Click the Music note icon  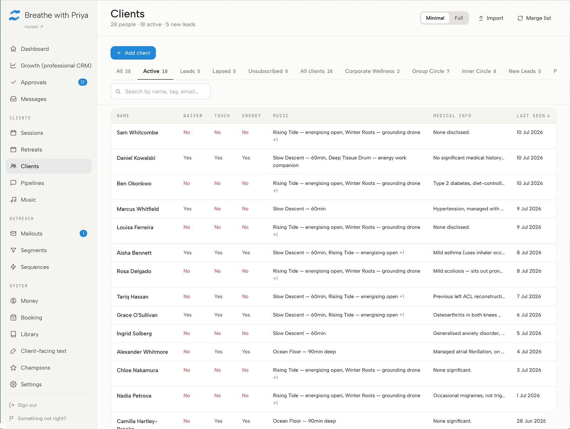[13, 200]
